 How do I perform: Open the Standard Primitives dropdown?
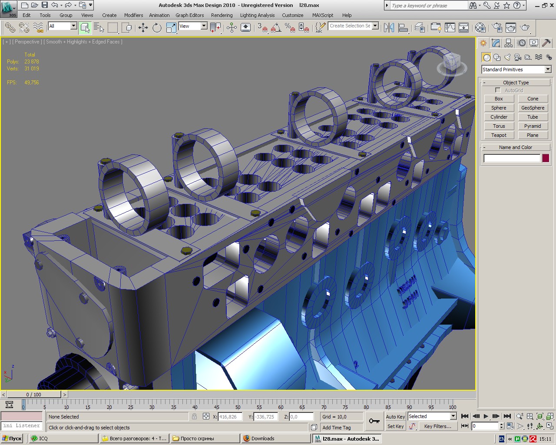coord(548,70)
